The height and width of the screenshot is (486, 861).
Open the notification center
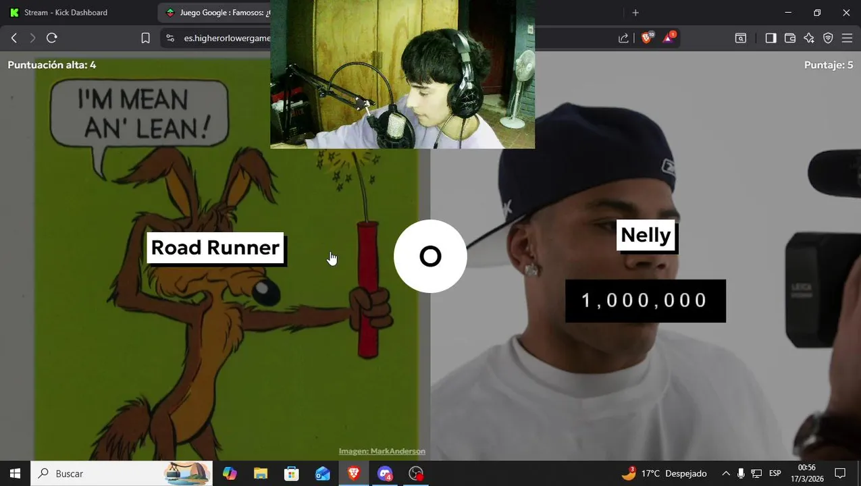point(840,473)
